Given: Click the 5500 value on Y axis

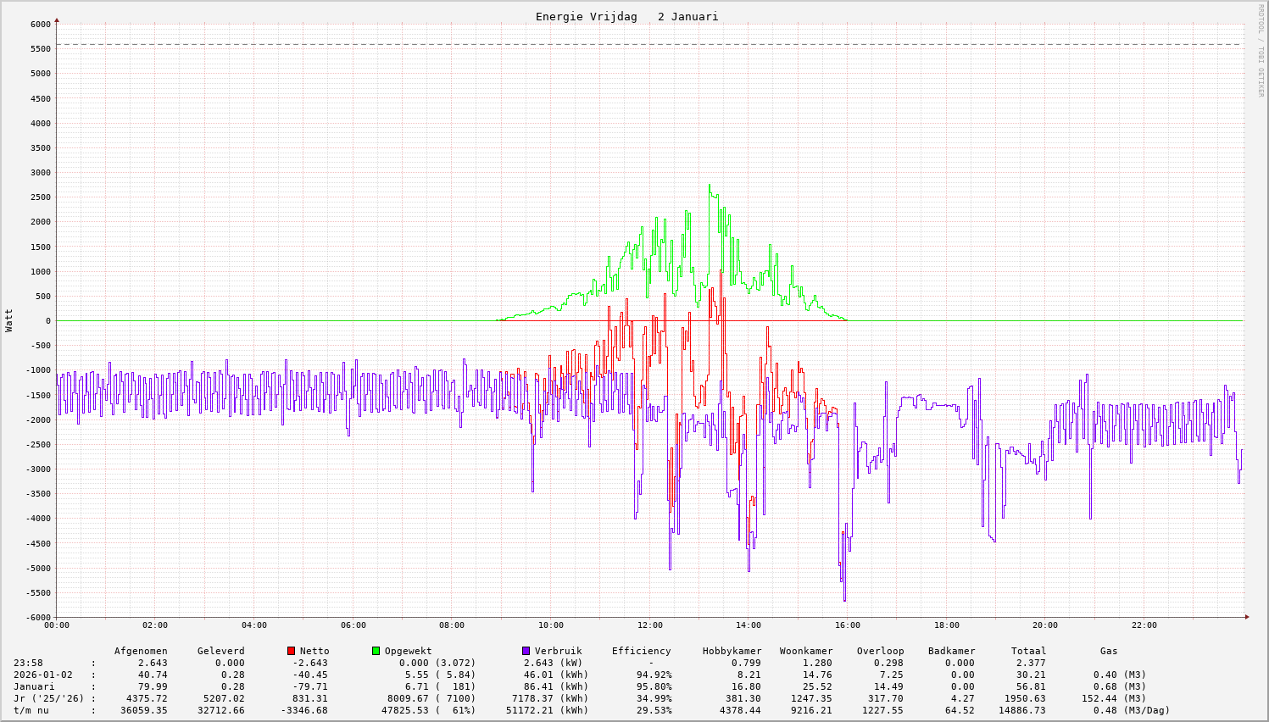Looking at the screenshot, I should coord(40,48).
